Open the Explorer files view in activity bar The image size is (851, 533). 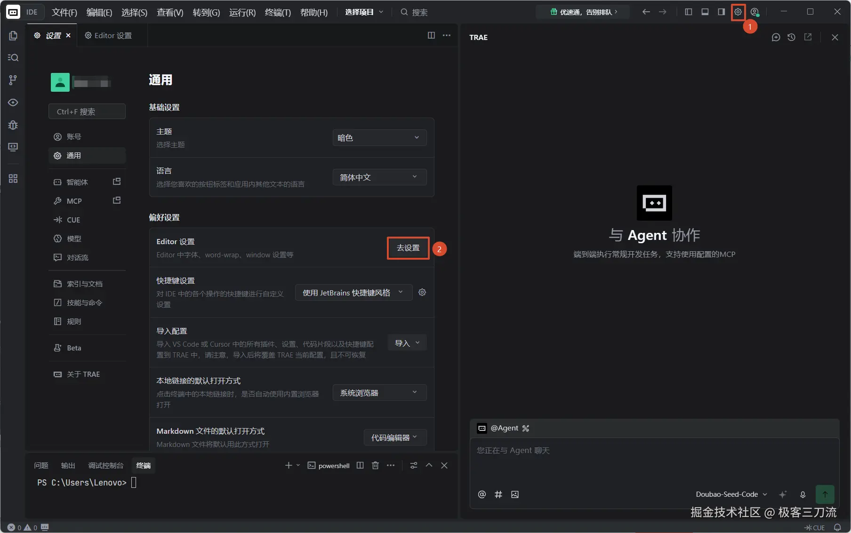click(x=13, y=36)
